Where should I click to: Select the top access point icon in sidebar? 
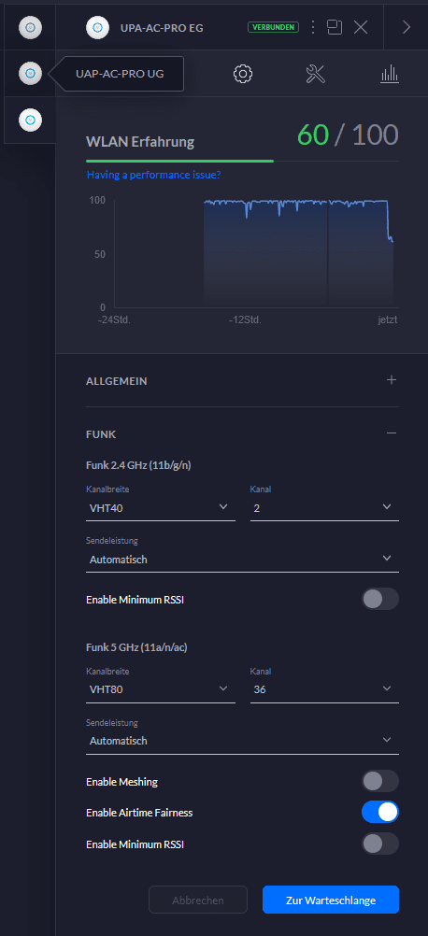pyautogui.click(x=30, y=27)
